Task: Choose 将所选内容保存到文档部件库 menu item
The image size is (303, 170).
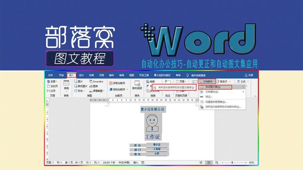Action: pos(222,107)
